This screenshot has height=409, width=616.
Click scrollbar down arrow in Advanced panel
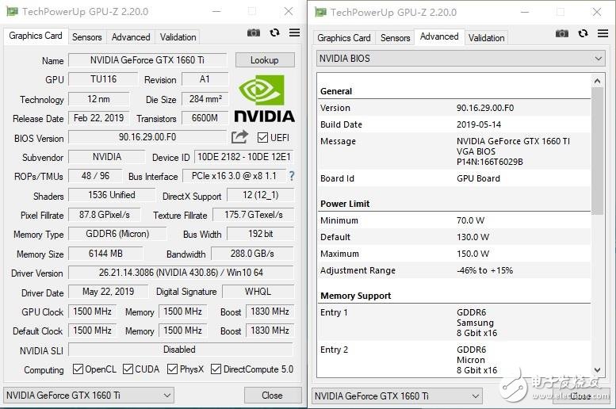pos(597,369)
